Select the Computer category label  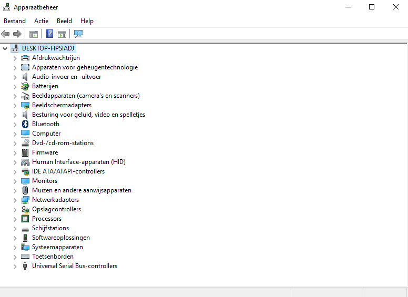pyautogui.click(x=46, y=134)
